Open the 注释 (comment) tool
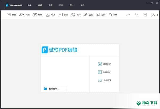160x109 pixels. (x=101, y=15)
